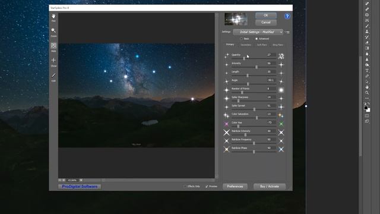Click the decrease Number of Points four-point star icon
Viewport: 380px width, 214px height.
coord(226,90)
